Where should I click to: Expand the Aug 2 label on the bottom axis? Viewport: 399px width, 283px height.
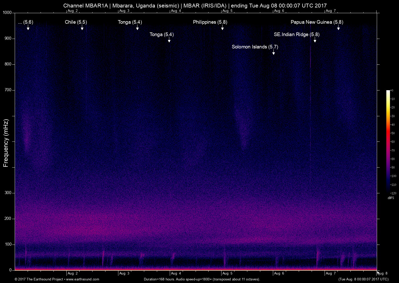pyautogui.click(x=73, y=273)
